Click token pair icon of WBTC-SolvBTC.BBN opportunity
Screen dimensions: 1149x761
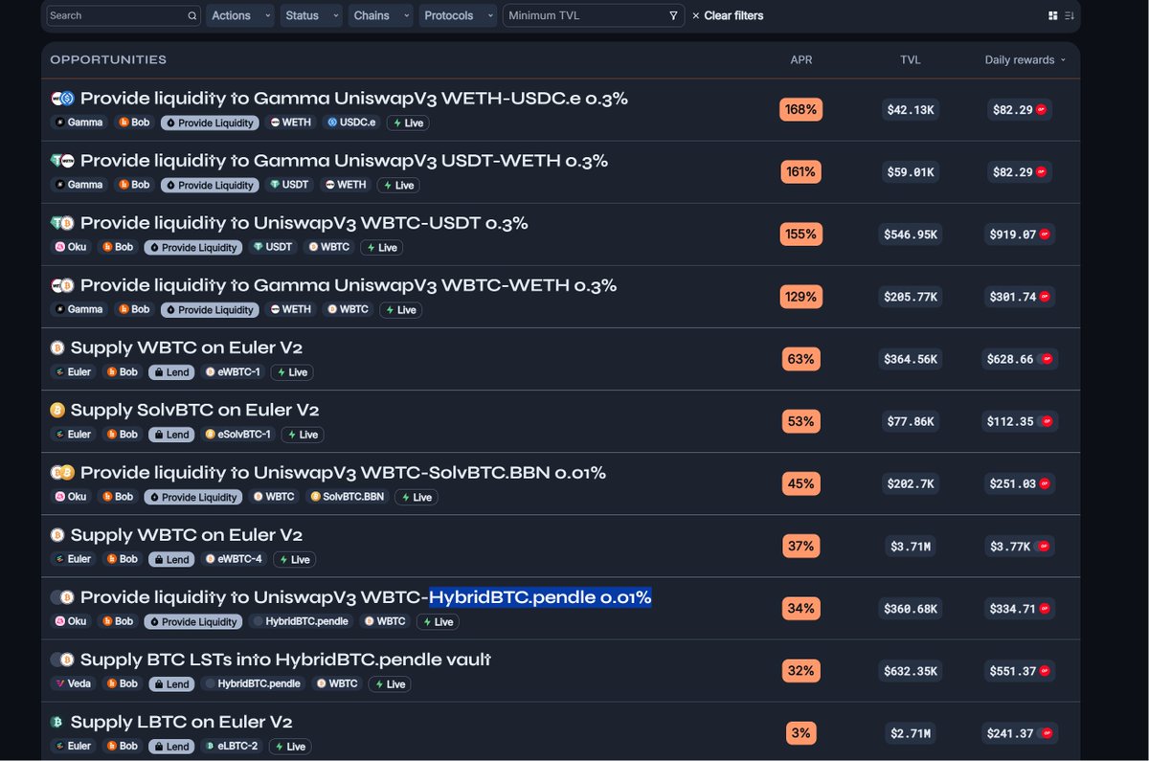click(62, 473)
